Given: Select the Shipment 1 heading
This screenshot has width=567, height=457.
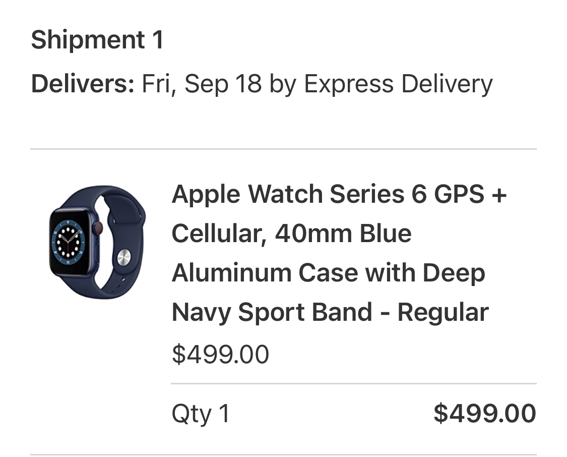Looking at the screenshot, I should click(98, 39).
